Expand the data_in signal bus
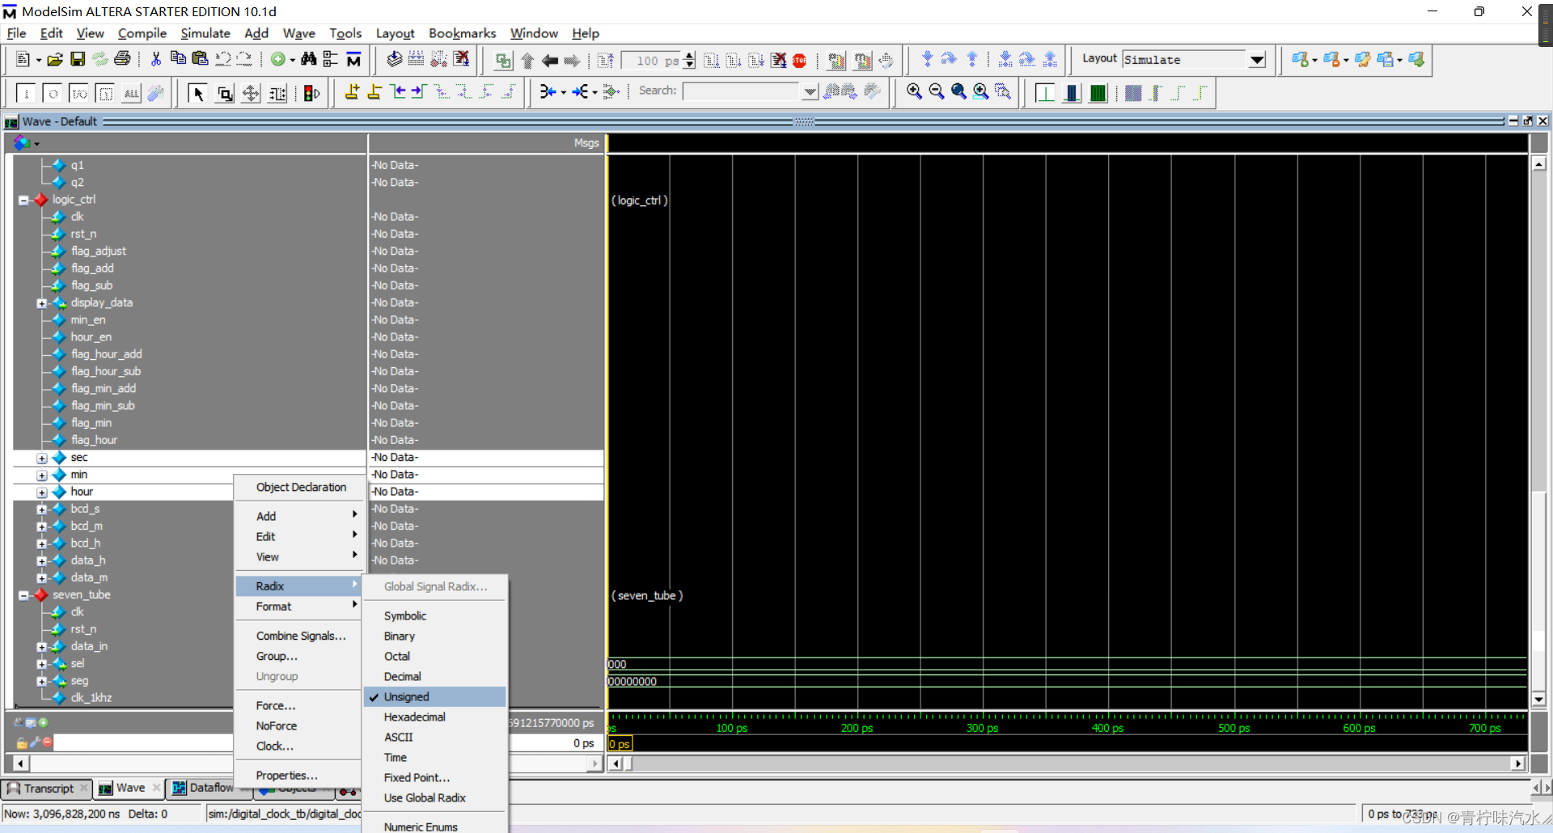Image resolution: width=1553 pixels, height=833 pixels. coord(42,647)
